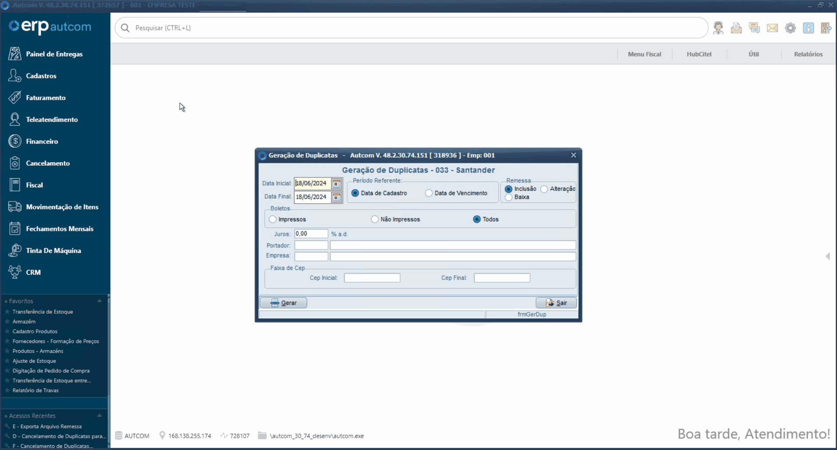Click the open envelope document icon

[737, 28]
